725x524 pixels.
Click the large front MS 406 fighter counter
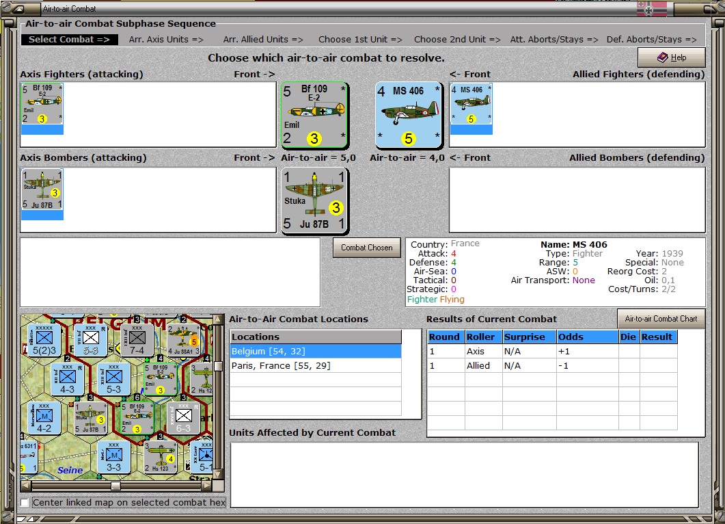(409, 114)
